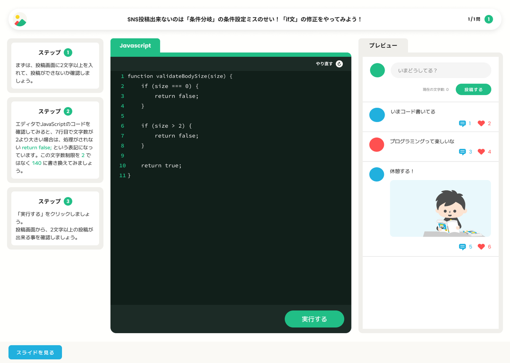
Task: Click comment icon on プログラミングって楽しいな post
Action: tap(462, 152)
